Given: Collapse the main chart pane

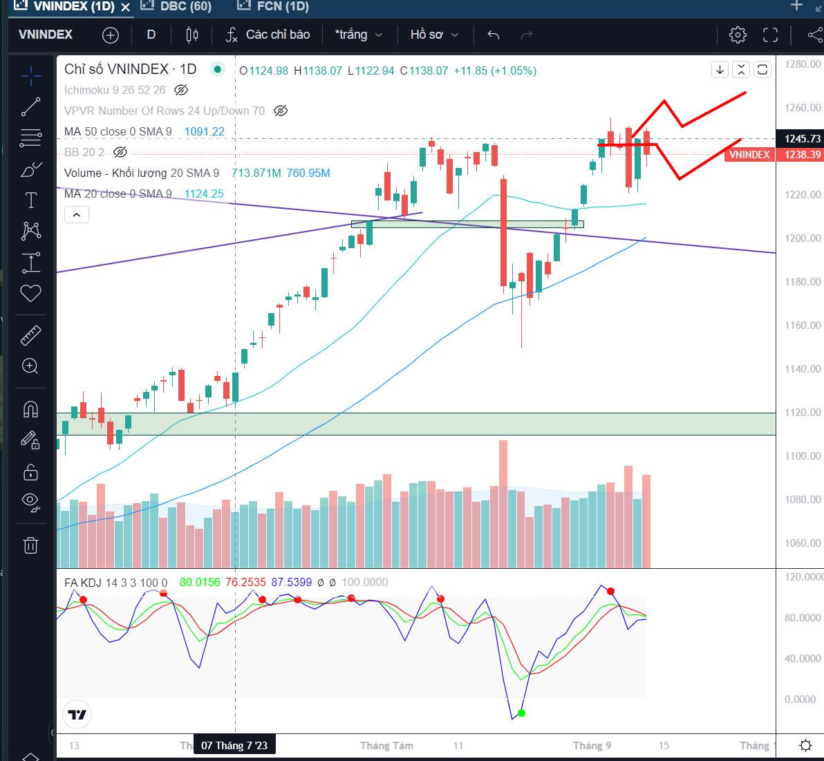Looking at the screenshot, I should point(741,69).
